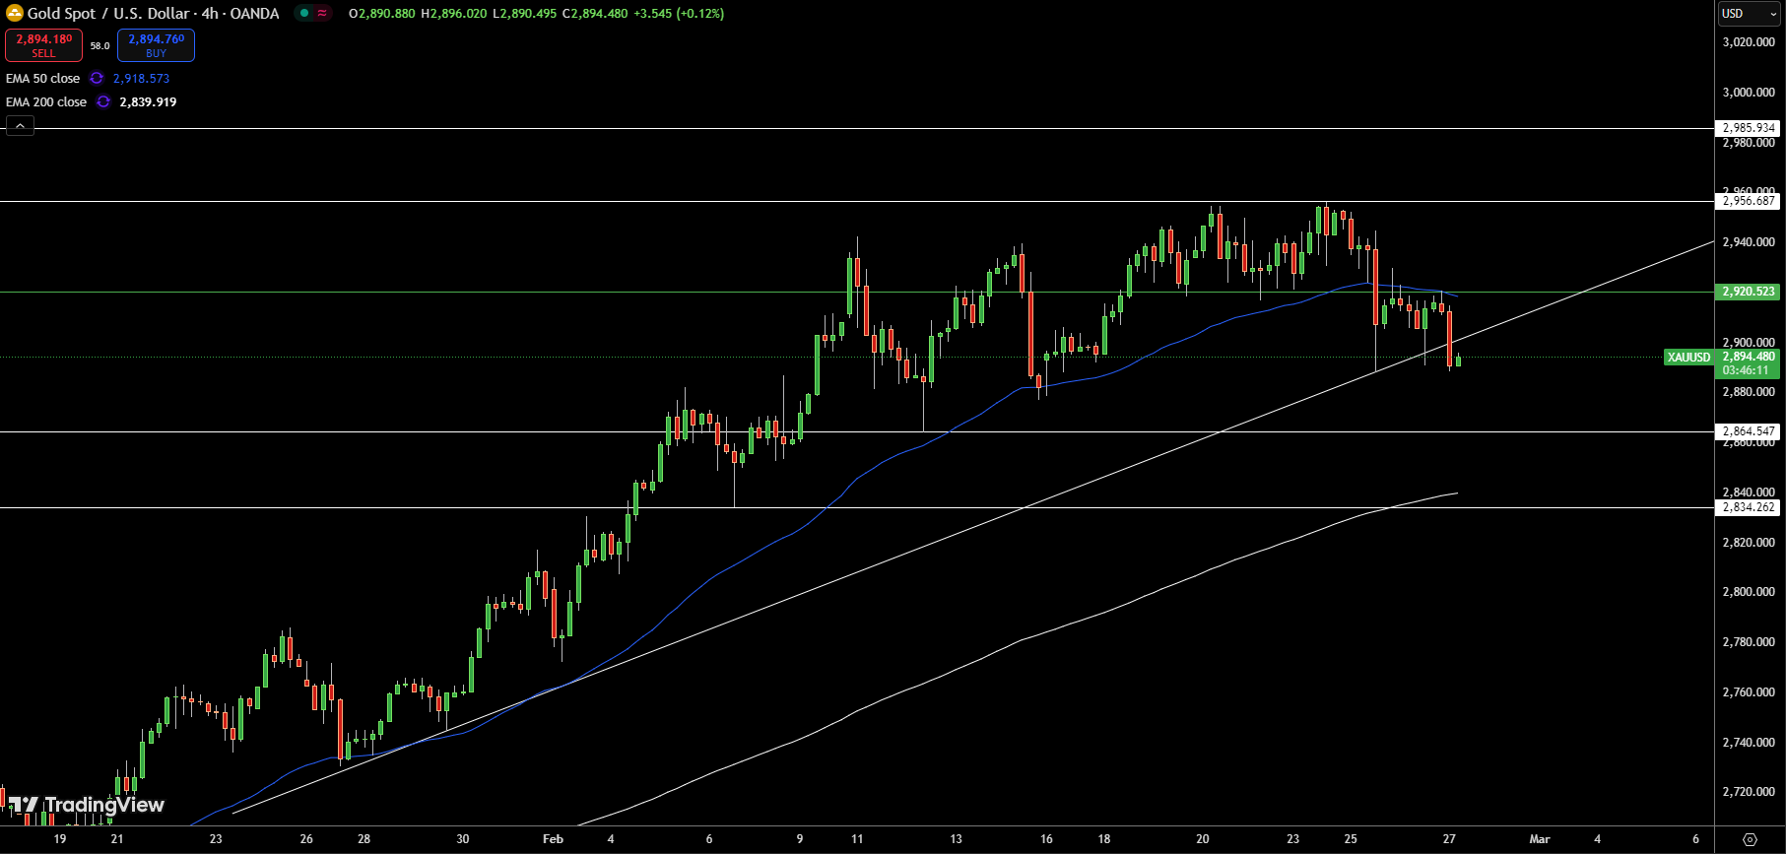Viewport: 1786px width, 854px height.
Task: Click the 2,985.934 price line label
Action: pyautogui.click(x=1749, y=128)
